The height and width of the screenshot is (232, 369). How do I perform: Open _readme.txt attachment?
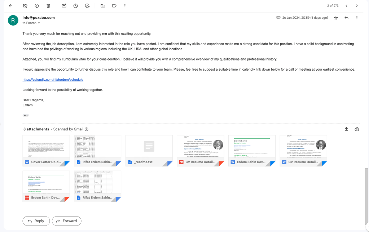tap(149, 151)
